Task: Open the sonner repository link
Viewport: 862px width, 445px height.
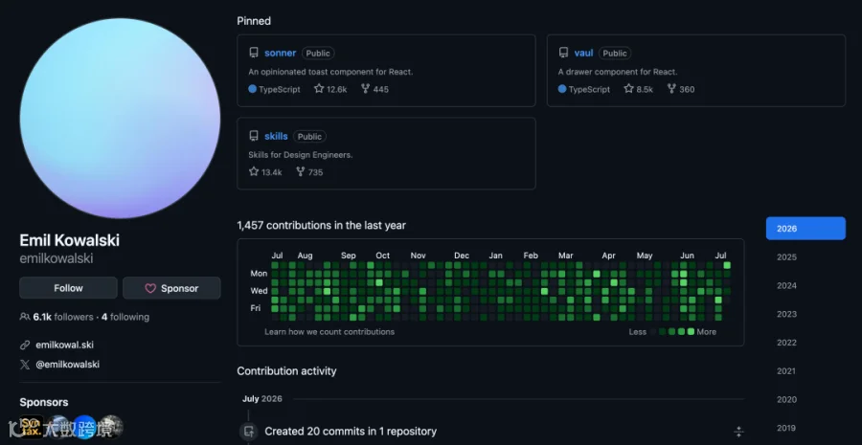Action: click(280, 54)
